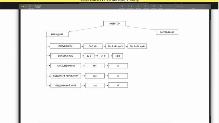This screenshot has width=219, height=123.
Task: Click the zoom in magnifier icon
Action: tap(131, 6)
